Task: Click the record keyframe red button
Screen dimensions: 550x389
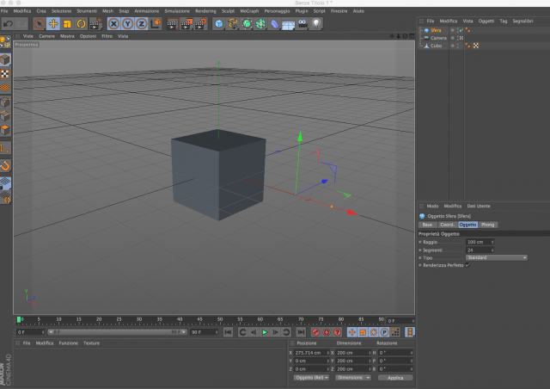Action: pos(315,332)
